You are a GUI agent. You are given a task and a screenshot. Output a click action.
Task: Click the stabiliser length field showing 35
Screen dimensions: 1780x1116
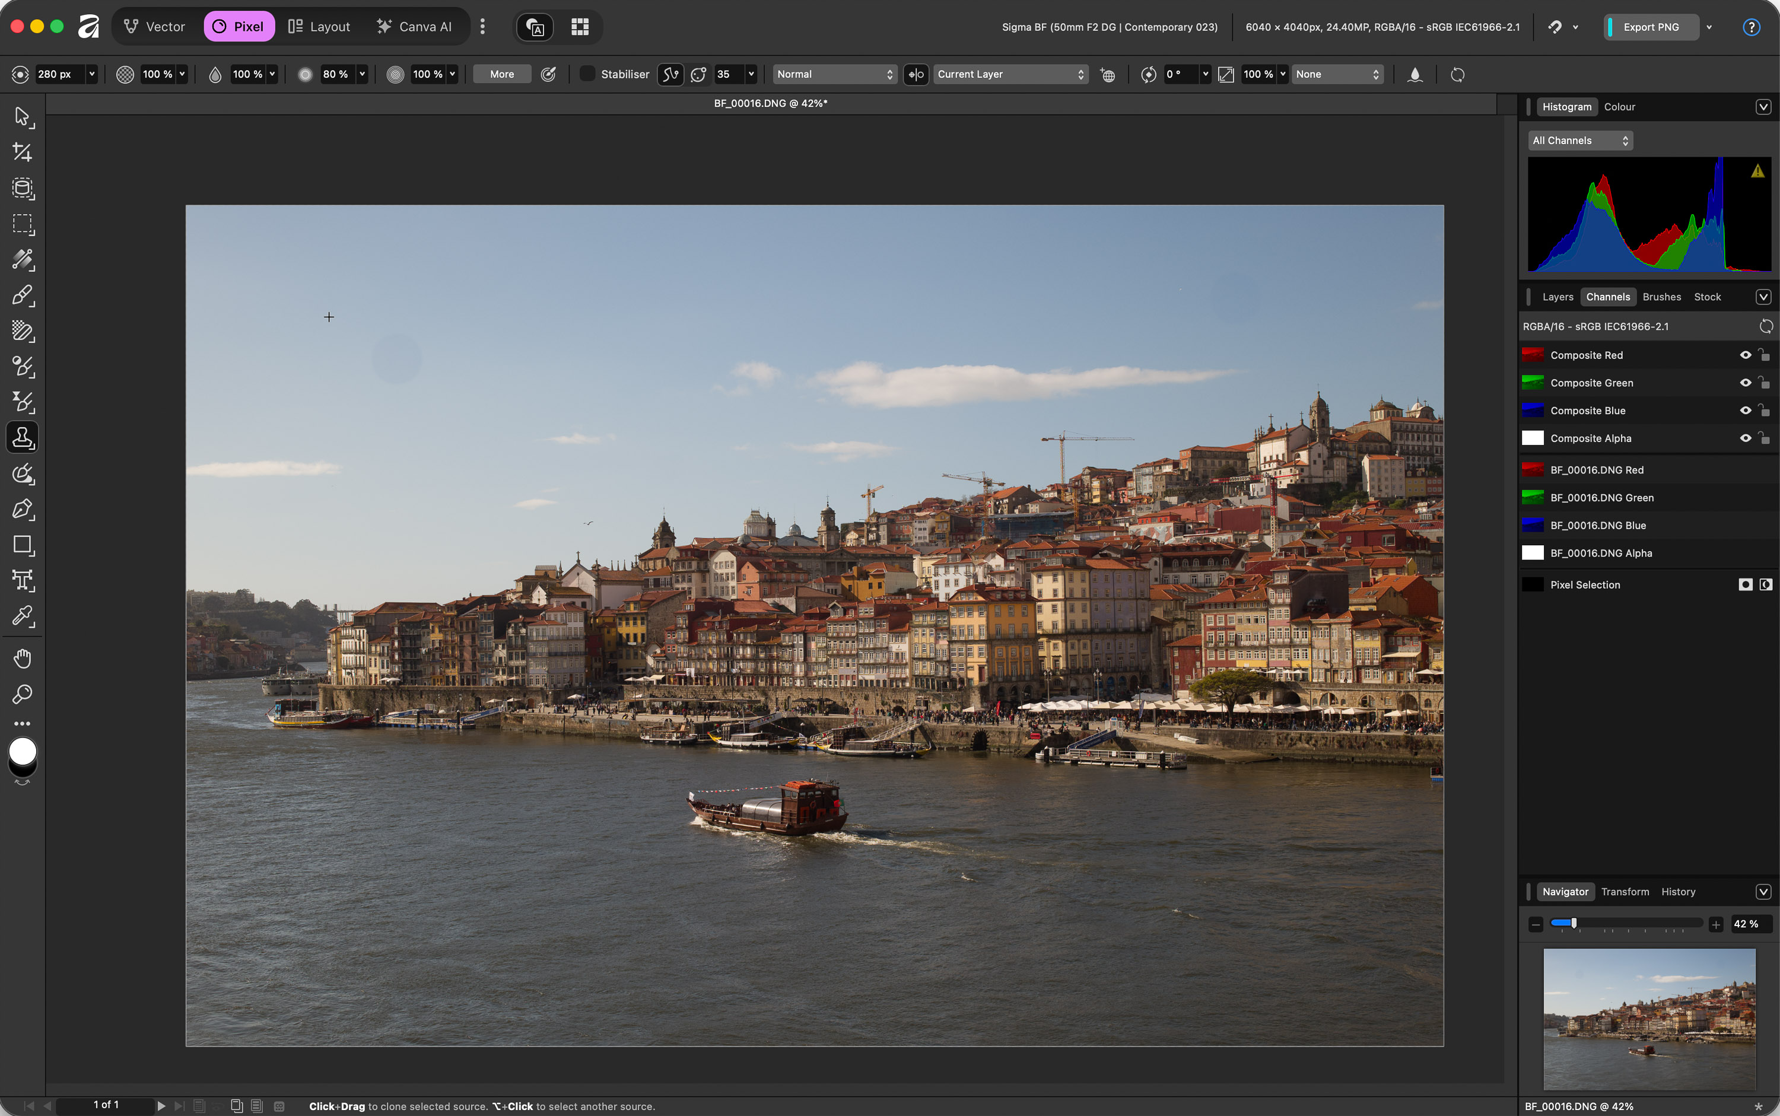pos(729,75)
